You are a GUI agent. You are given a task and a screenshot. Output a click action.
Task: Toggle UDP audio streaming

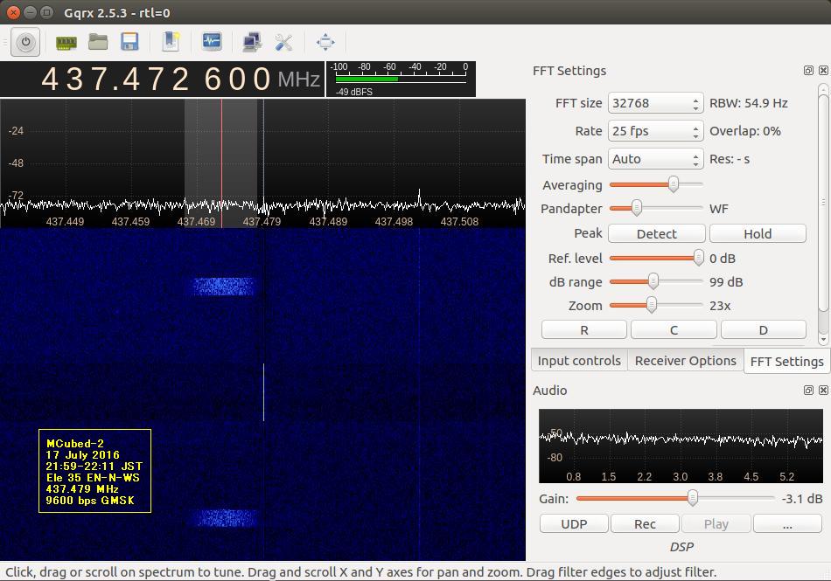pyautogui.click(x=574, y=524)
